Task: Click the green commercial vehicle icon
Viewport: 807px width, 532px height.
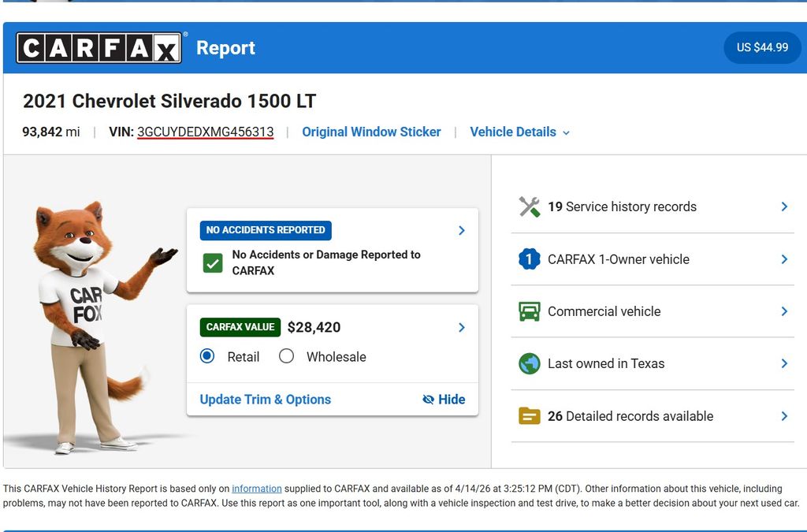Action: (529, 311)
